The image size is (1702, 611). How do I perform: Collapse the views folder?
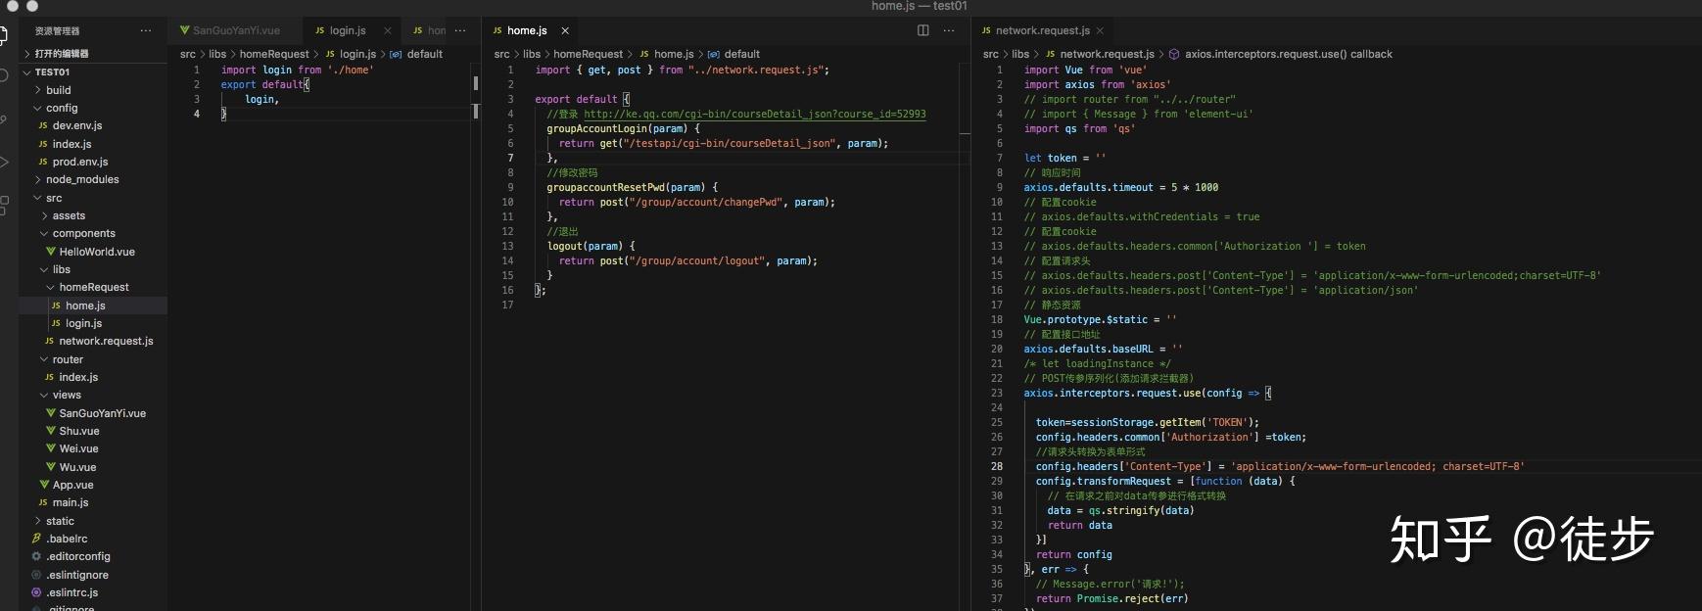[x=45, y=395]
